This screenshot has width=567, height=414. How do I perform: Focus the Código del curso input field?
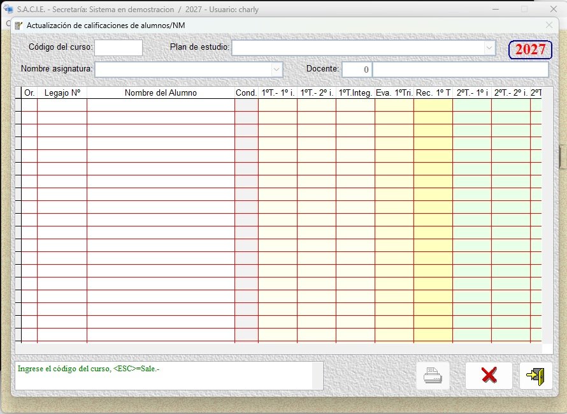point(118,48)
